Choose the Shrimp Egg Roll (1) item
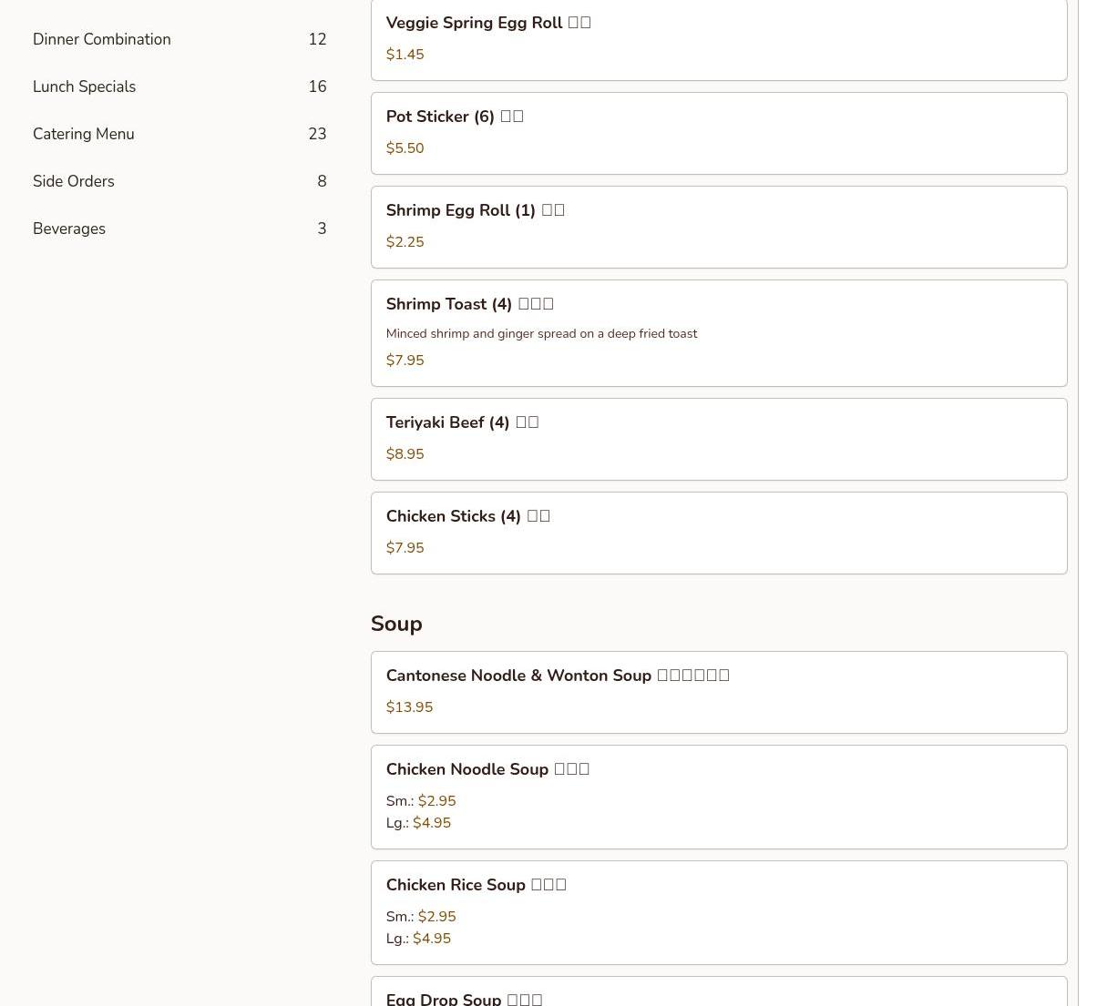The height and width of the screenshot is (1006, 1097). coord(719,227)
